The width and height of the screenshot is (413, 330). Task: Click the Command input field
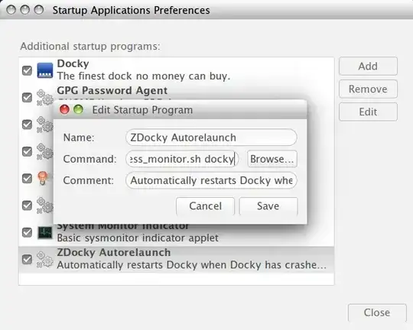coord(182,159)
